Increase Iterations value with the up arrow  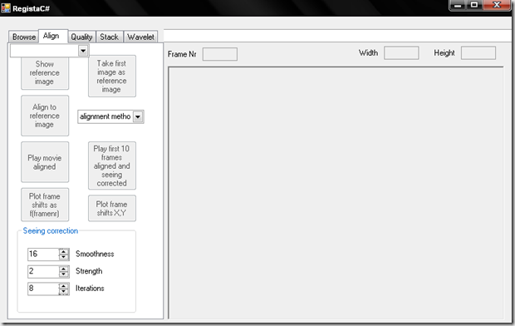point(64,286)
